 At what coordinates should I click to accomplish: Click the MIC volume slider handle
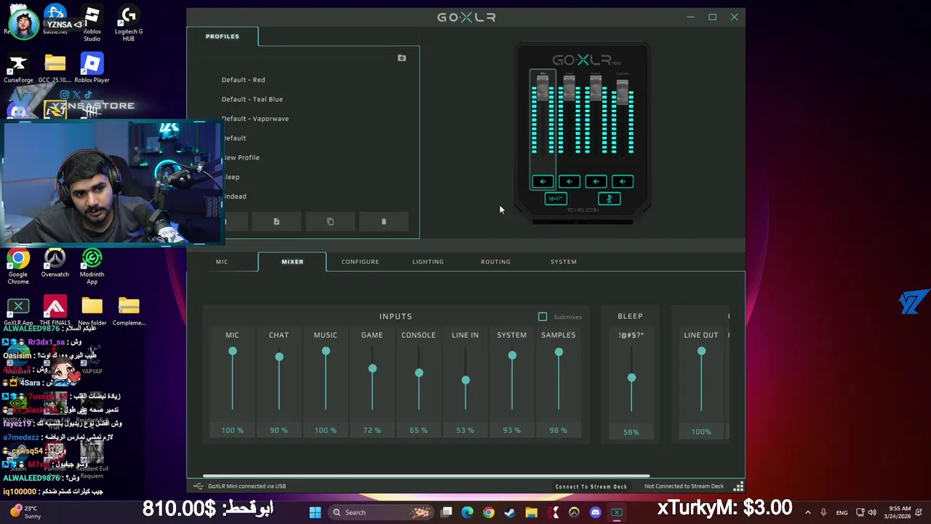pos(233,352)
